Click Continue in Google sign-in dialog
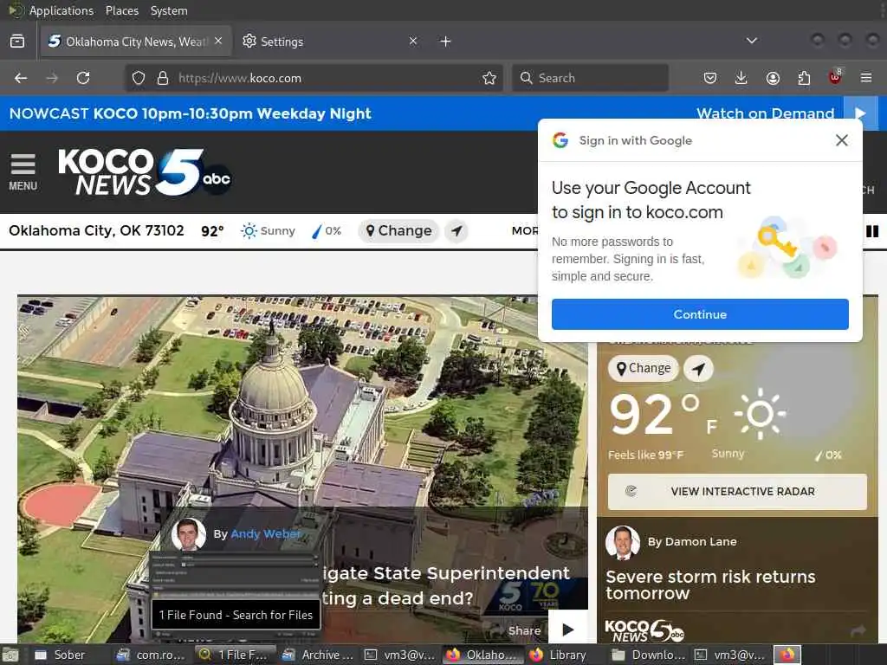887x665 pixels. (700, 314)
